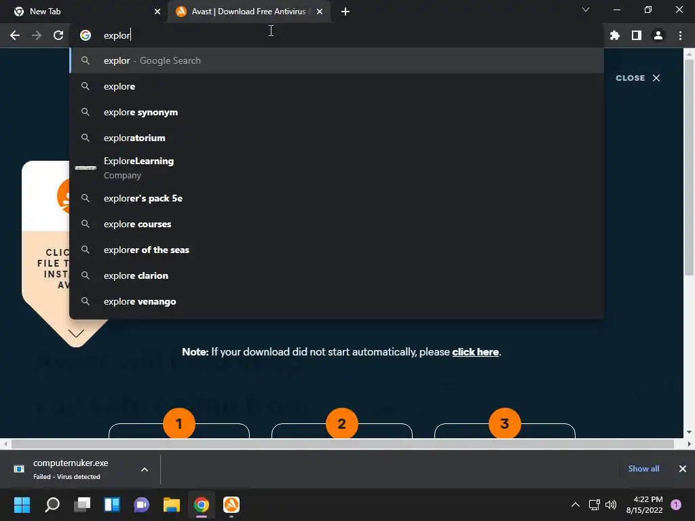Click the scroll-left arrow of horizontal scrollbar
Screen dimensions: 695x521
(5, 444)
